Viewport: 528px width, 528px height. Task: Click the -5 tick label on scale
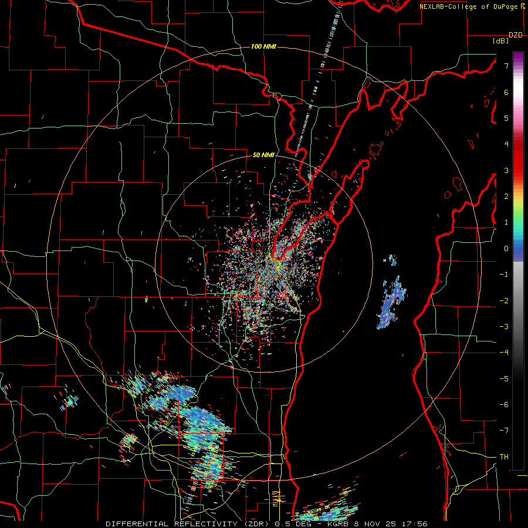click(504, 379)
